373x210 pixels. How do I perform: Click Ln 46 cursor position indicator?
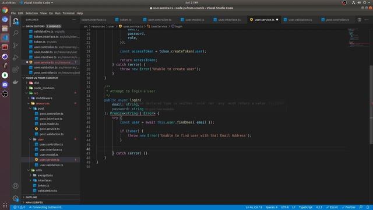[x=254, y=208]
